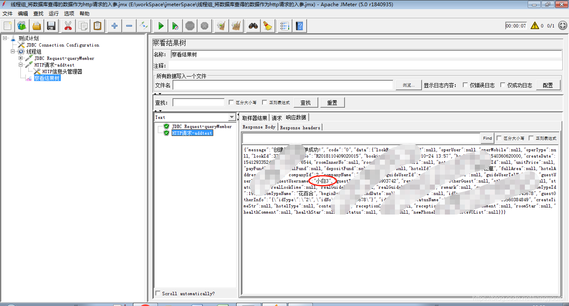Click the 配置 configure button

click(548, 85)
